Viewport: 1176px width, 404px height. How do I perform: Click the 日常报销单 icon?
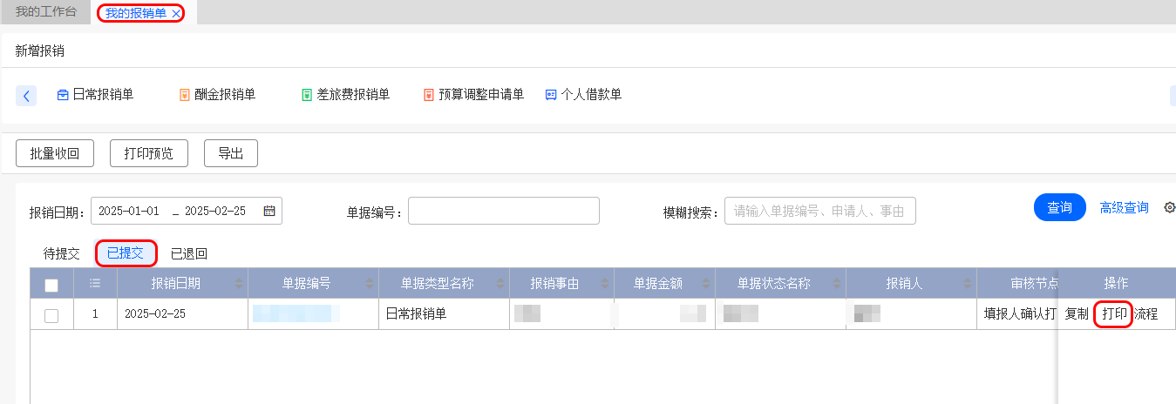tap(63, 95)
